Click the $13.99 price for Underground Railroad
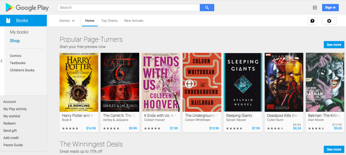346x155 pixels. 214,128
